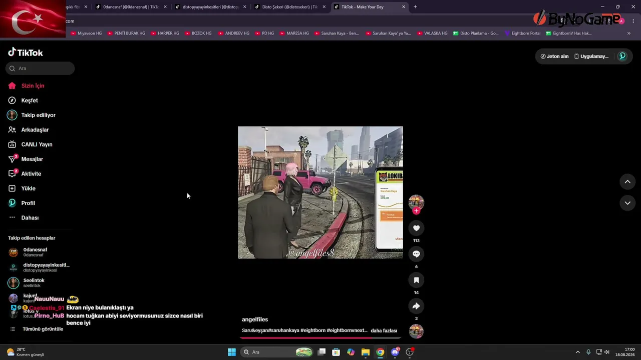Go to the previous video with up arrow
641x360 pixels.
click(627, 181)
